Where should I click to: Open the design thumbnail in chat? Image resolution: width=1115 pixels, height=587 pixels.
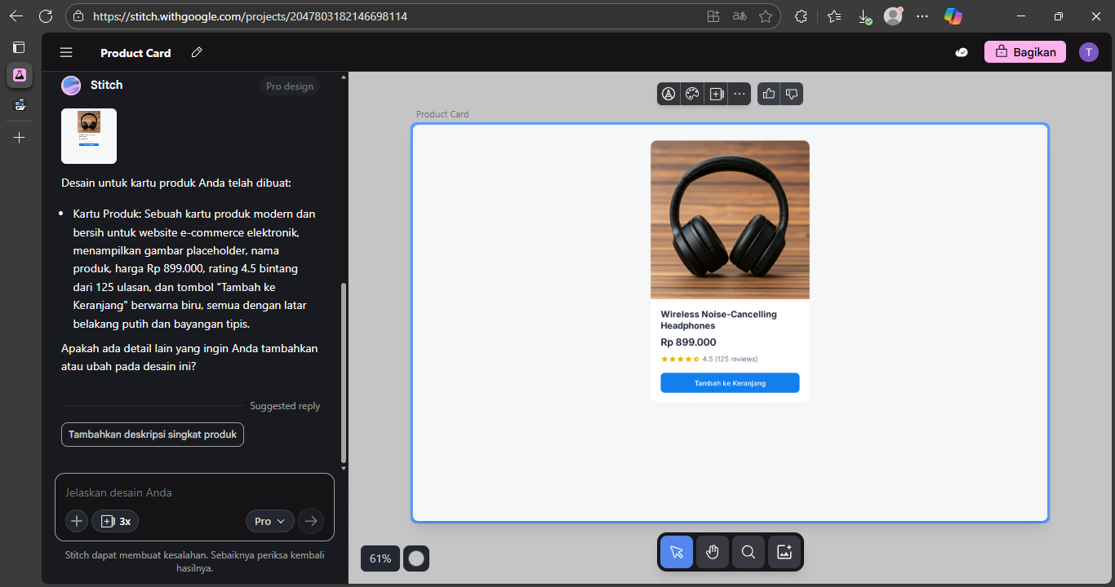89,136
